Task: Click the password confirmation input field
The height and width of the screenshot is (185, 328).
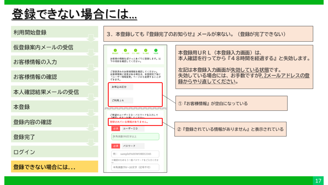Action: [x=135, y=167]
